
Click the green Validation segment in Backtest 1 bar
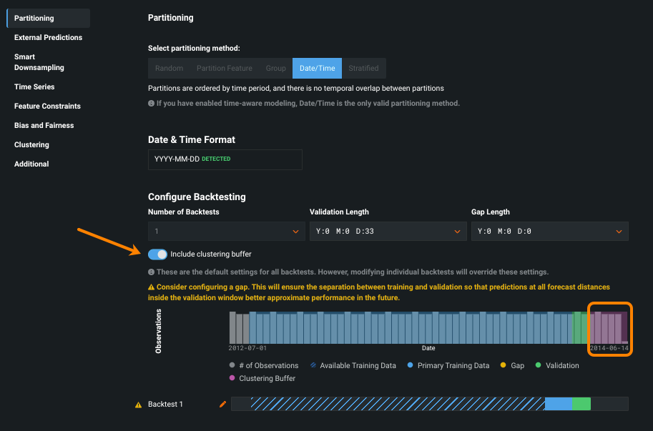pyautogui.click(x=581, y=405)
